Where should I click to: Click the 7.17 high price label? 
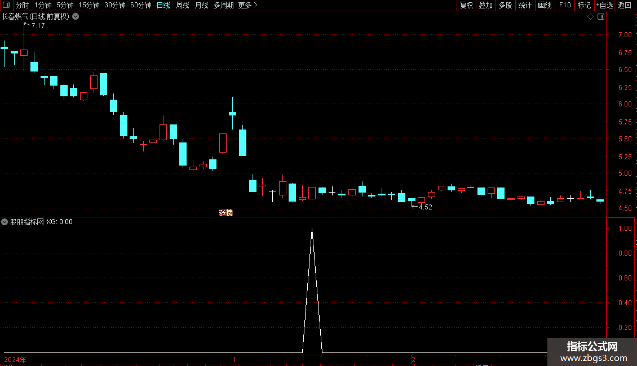(x=38, y=25)
